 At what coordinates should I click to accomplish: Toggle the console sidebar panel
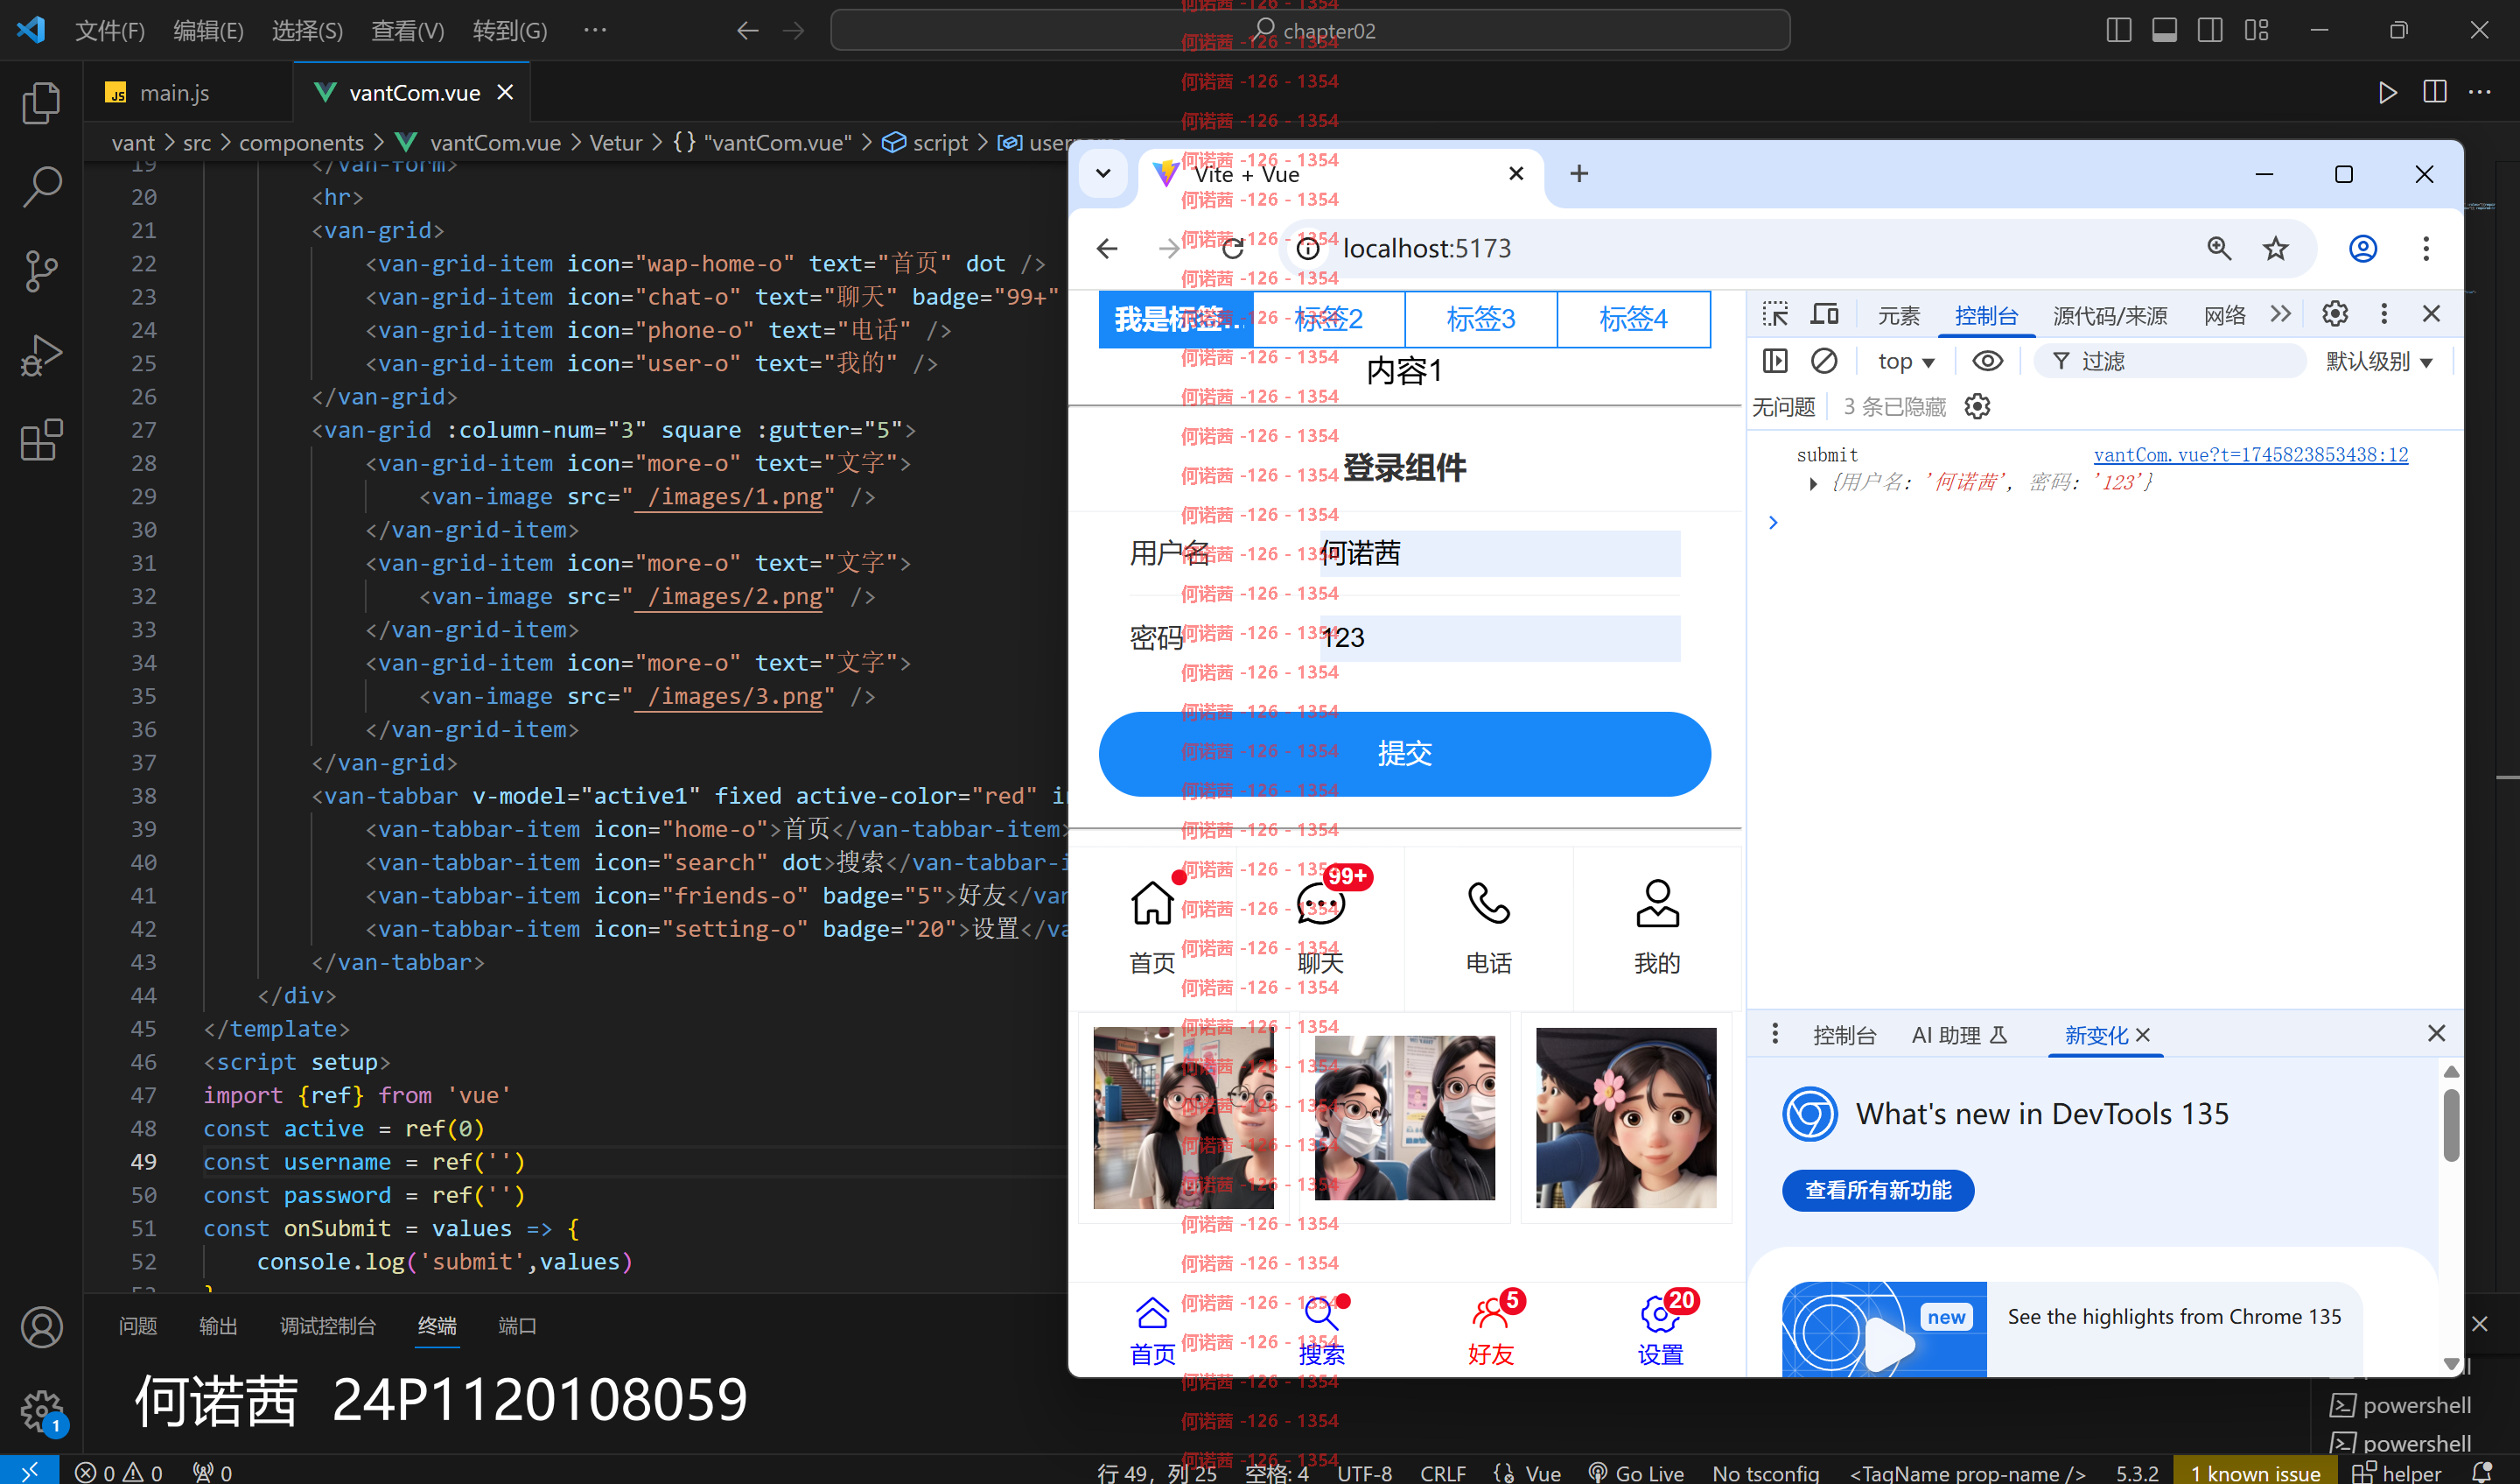click(1775, 362)
